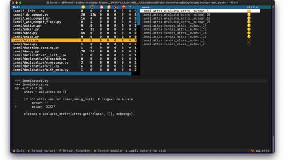285x160 pixels.
Task: Click status emoji of render_class__mutmut_2
Action: 249,44
